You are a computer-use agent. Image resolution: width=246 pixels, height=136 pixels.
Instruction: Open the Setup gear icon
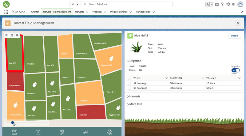coord(228,4)
